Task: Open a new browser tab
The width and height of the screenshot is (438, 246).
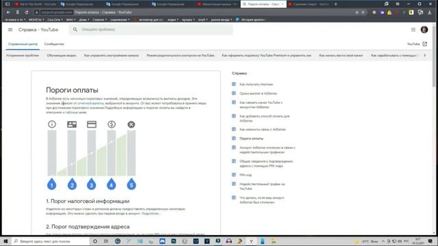Action: pos(336,4)
